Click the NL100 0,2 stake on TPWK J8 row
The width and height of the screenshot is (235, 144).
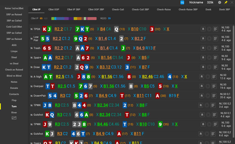pos(225,104)
